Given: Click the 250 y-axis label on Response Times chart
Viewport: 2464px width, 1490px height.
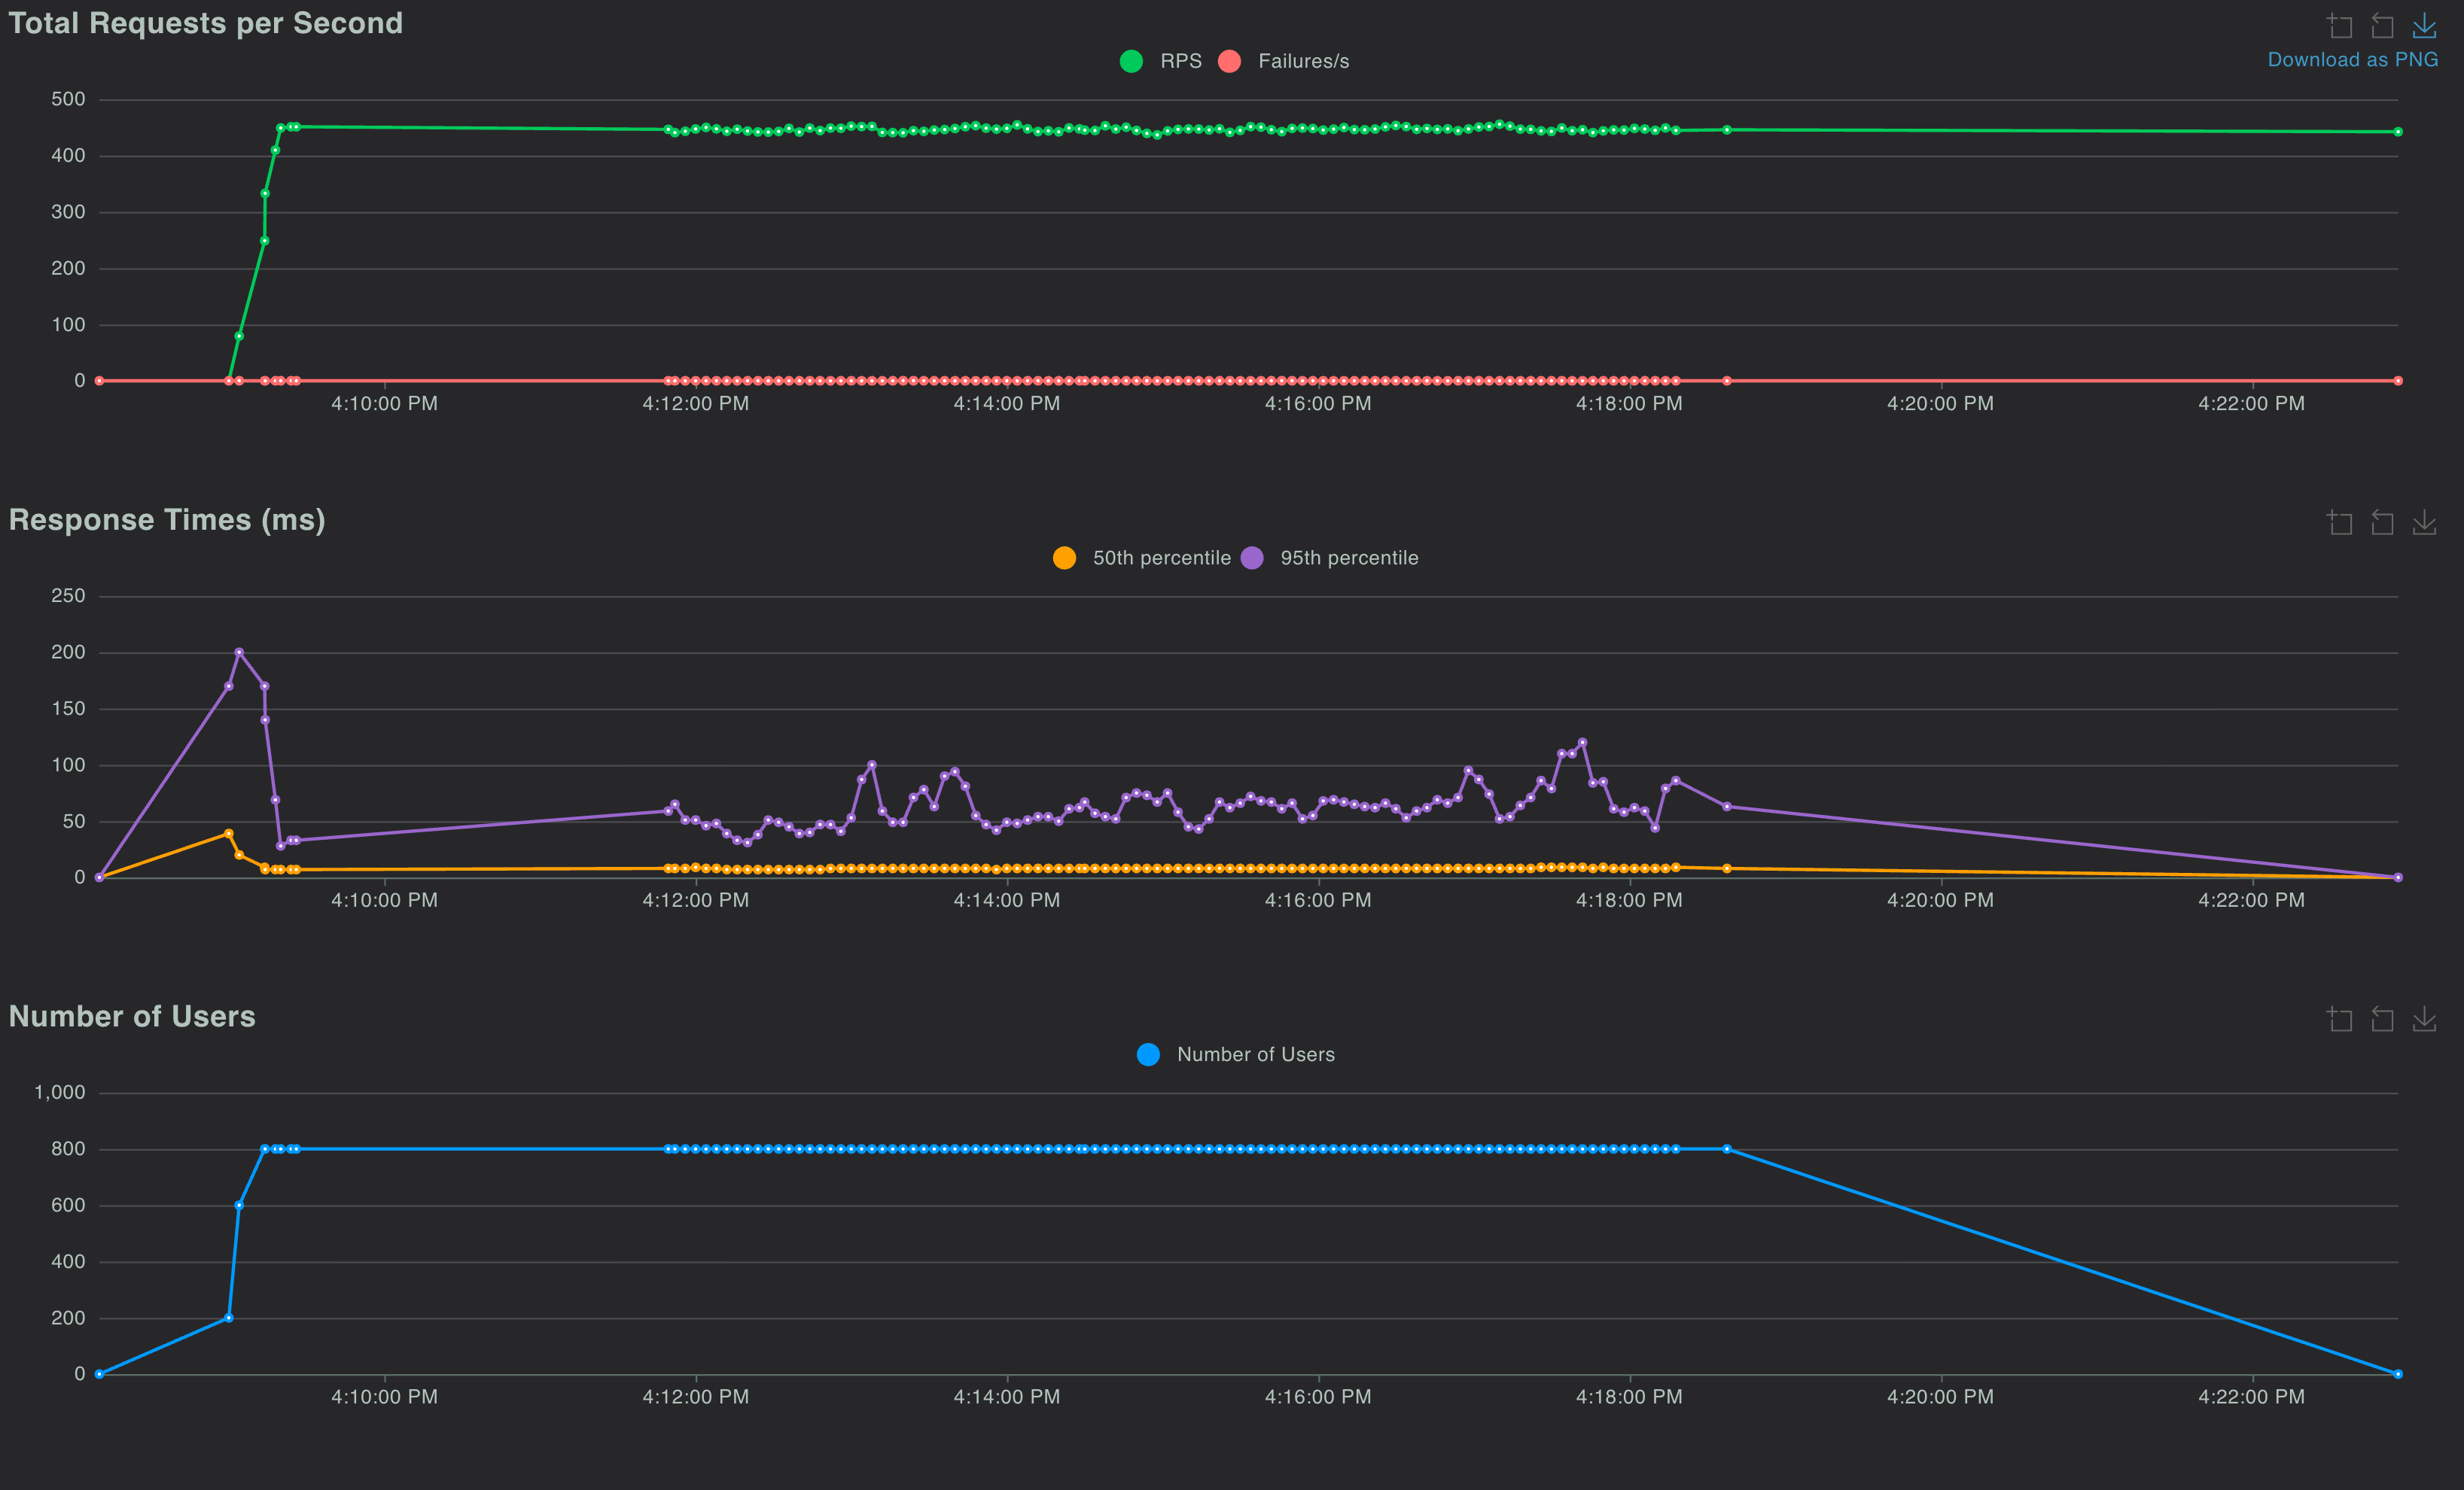Looking at the screenshot, I should [x=68, y=595].
